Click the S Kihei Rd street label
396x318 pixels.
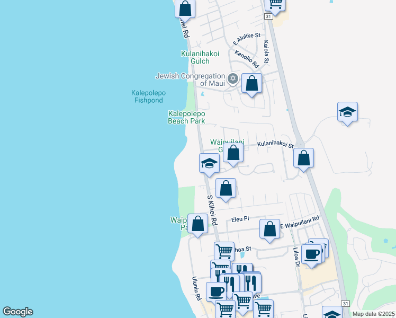coord(212,210)
